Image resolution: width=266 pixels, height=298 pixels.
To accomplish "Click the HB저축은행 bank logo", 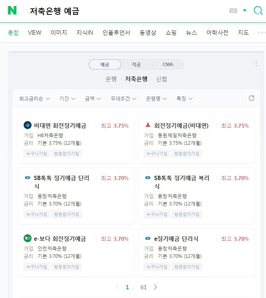I will [x=27, y=125].
